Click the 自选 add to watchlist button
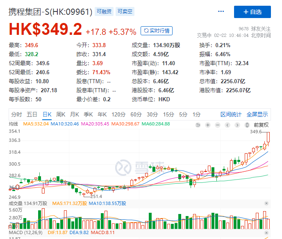 (252, 12)
